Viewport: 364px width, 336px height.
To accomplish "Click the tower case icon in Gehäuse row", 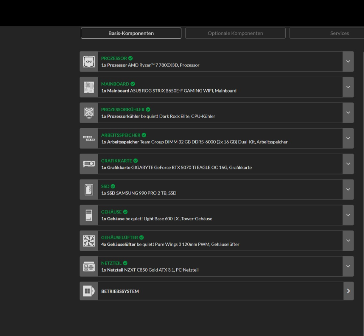I will [x=89, y=215].
